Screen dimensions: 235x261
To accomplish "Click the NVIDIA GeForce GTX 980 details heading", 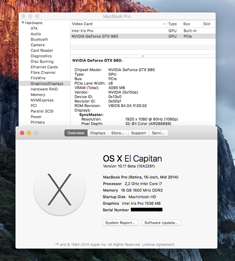I will (x=97, y=60).
